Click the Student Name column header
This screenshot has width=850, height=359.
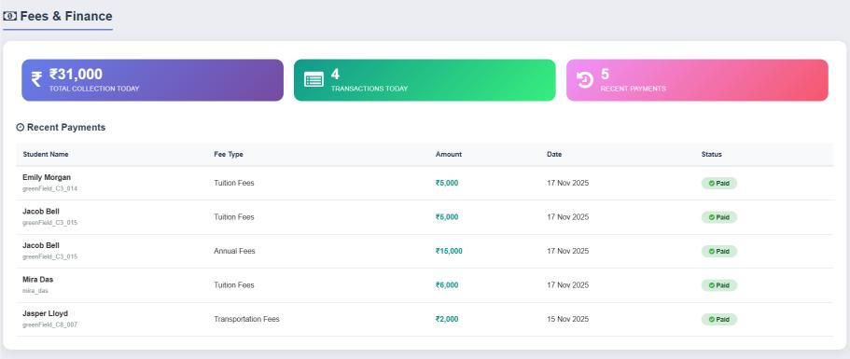pos(46,154)
